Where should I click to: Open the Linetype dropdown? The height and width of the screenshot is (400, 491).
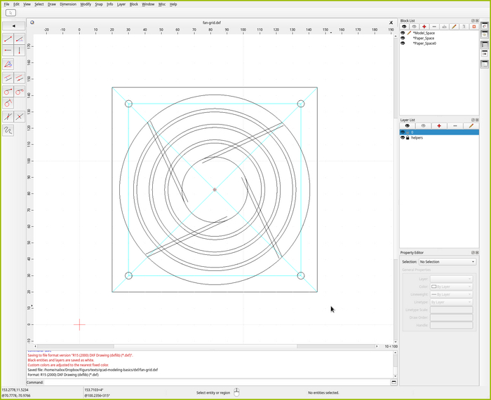pos(451,302)
